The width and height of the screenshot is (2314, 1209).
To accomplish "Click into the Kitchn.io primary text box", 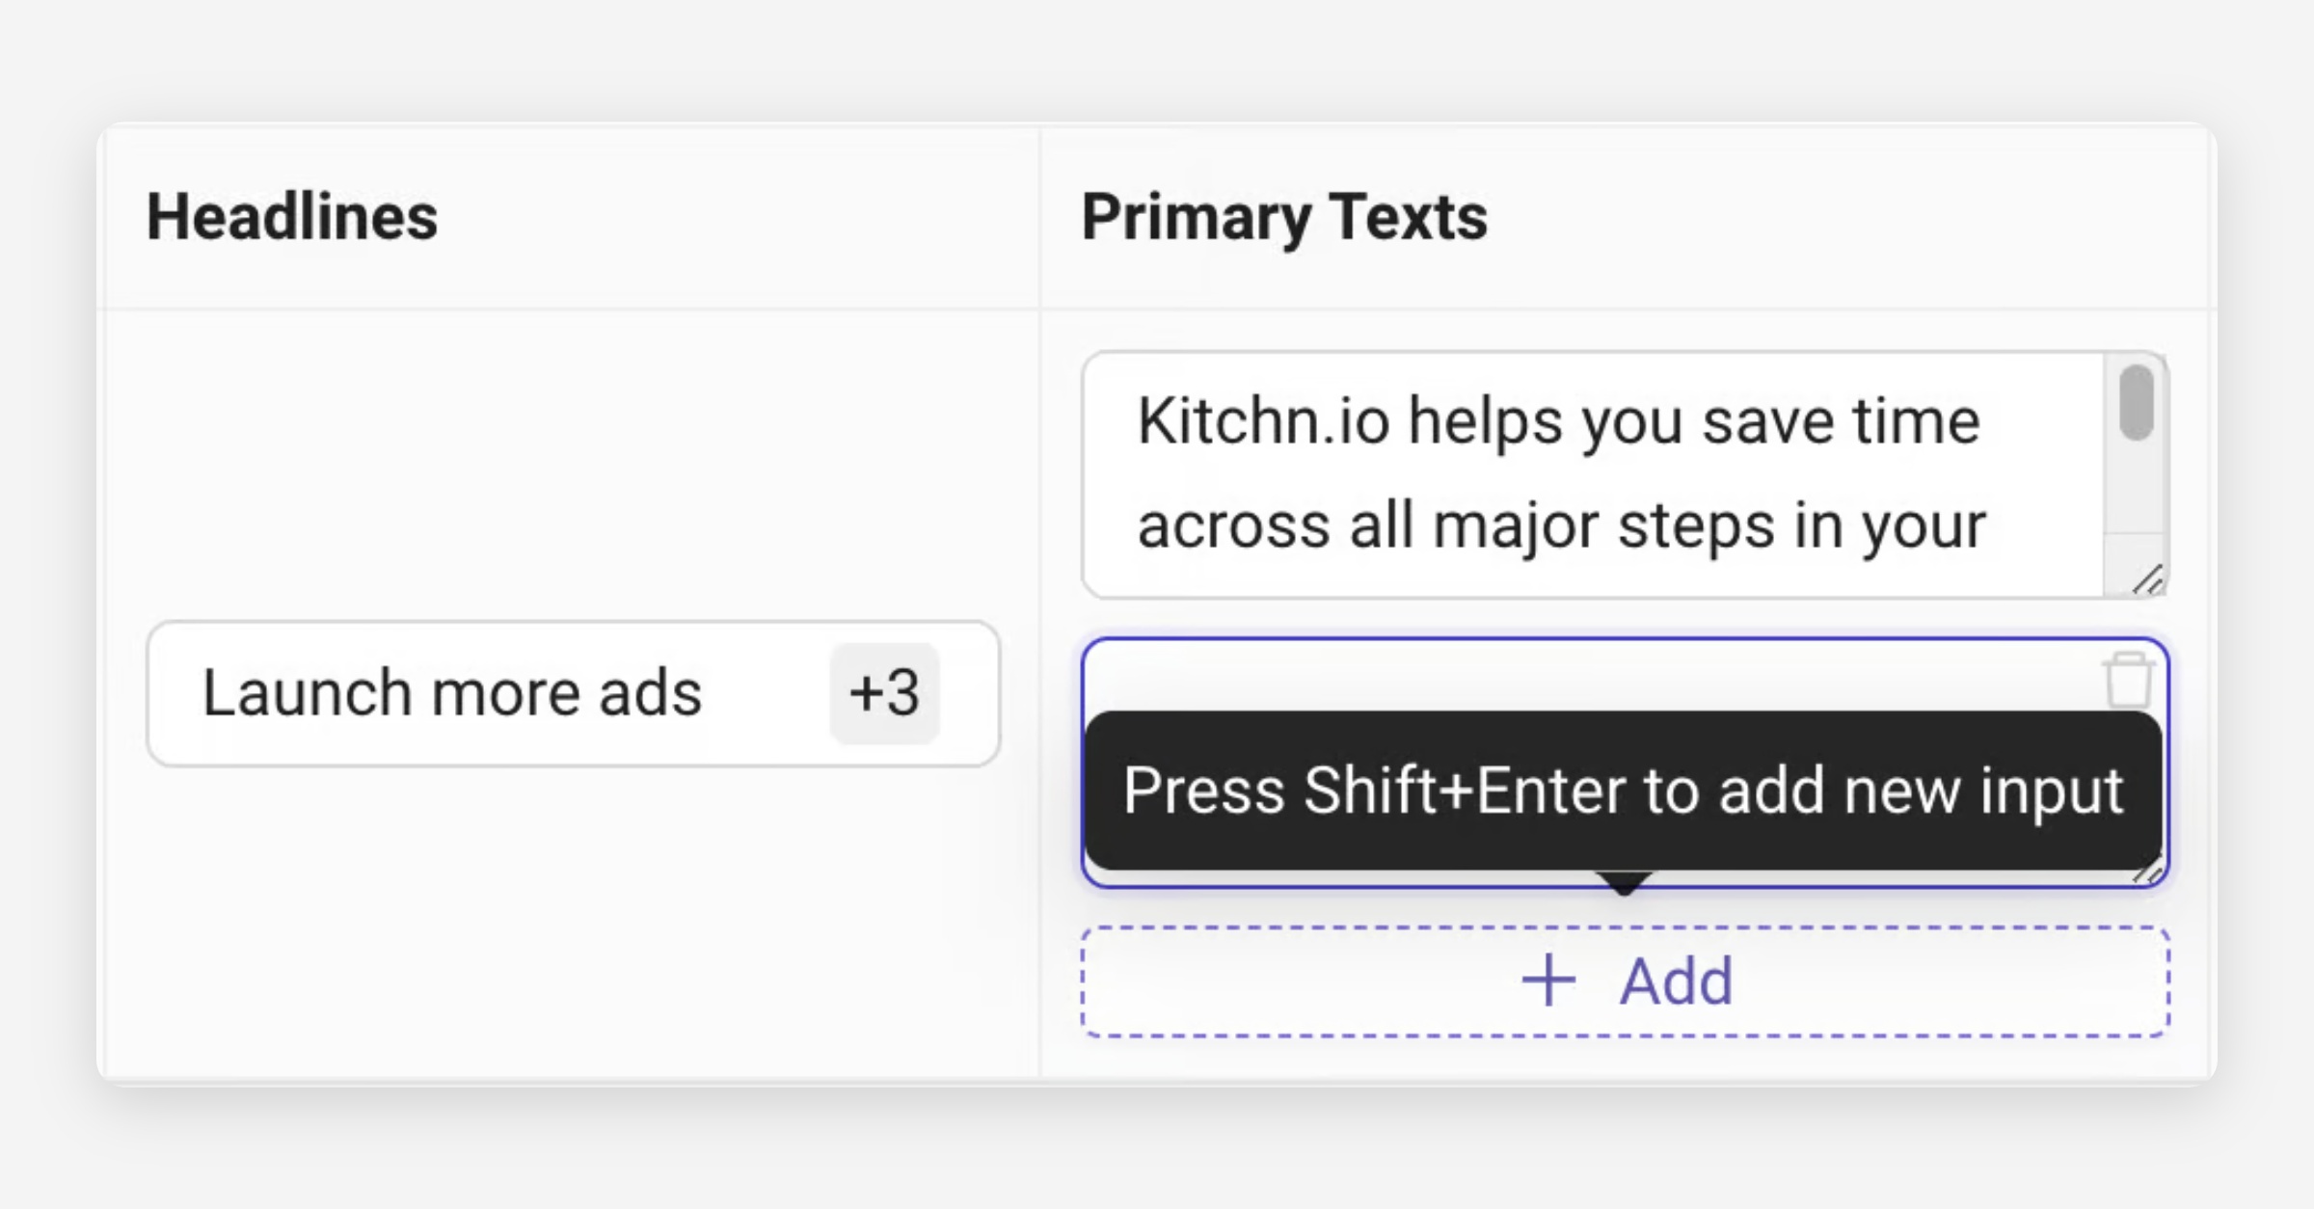I will (x=1591, y=474).
